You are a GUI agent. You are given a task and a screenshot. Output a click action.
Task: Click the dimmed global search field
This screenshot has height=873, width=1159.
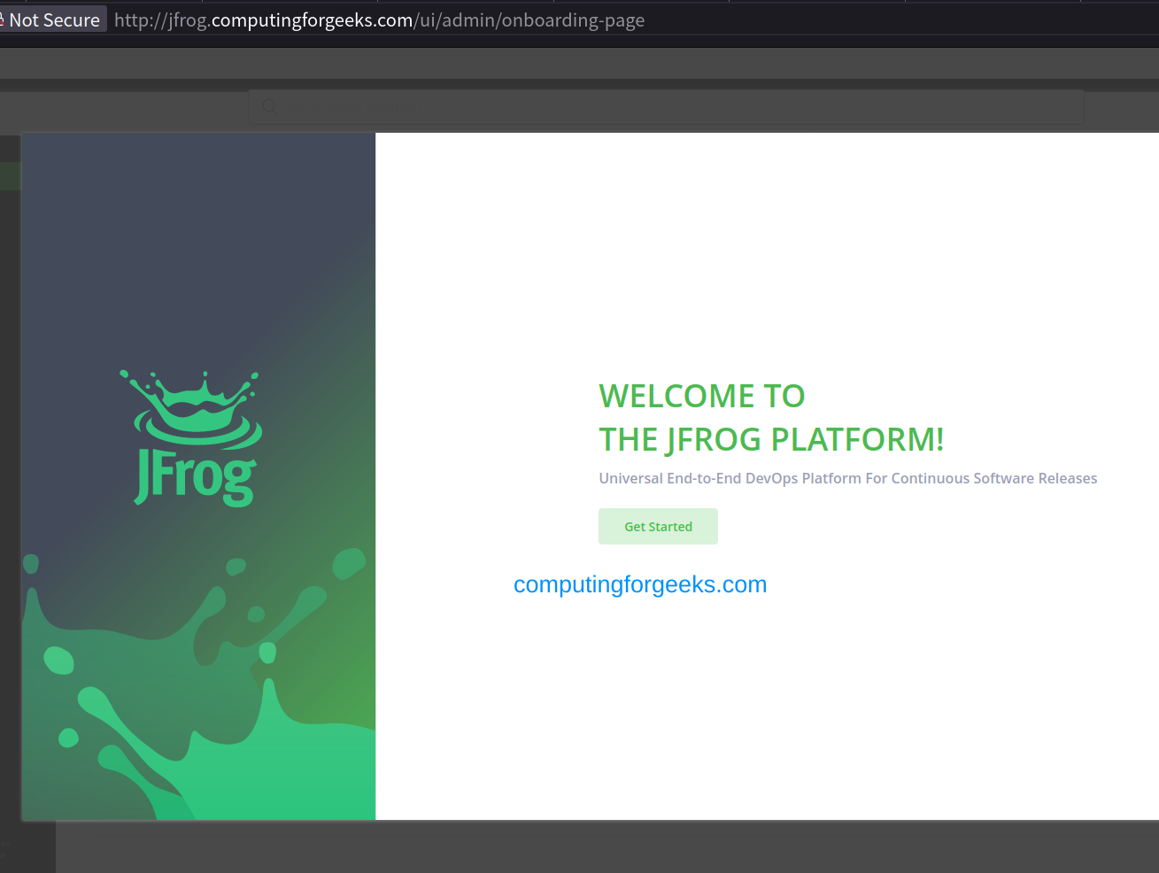point(664,105)
